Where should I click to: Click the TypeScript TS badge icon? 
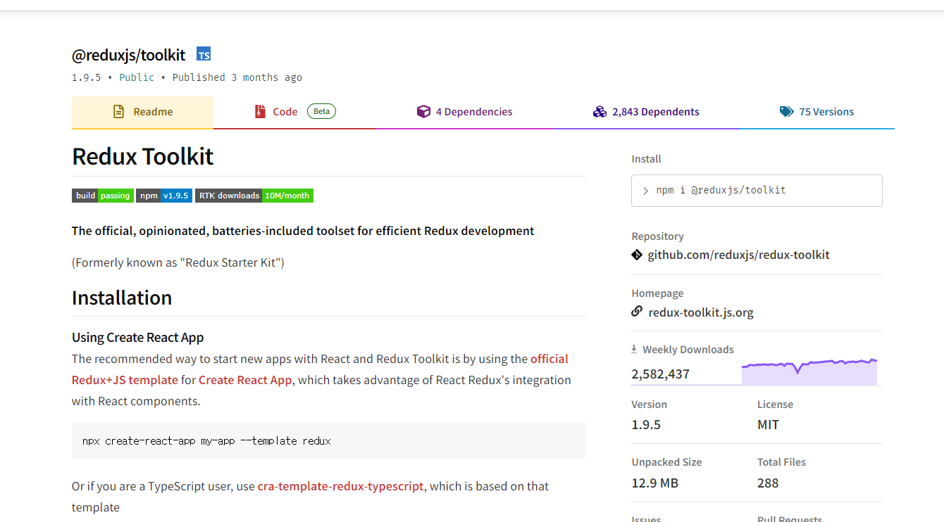tap(204, 54)
